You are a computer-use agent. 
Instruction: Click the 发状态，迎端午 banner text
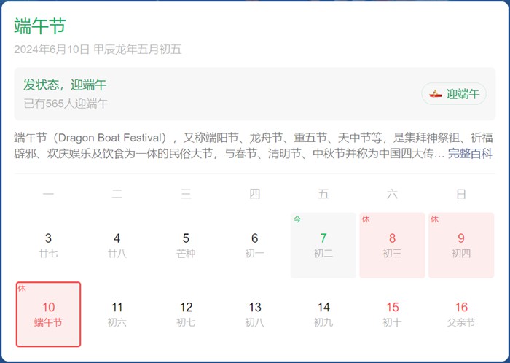coord(65,85)
